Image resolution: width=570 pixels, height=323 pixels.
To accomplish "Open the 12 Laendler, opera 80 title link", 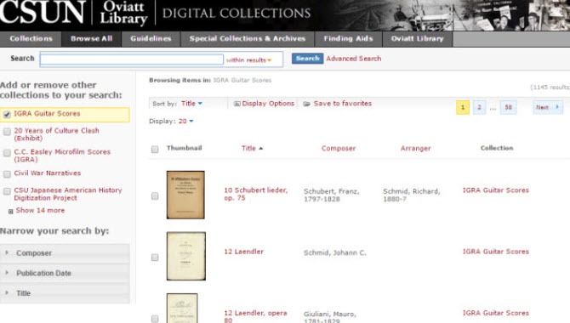I will point(255,316).
